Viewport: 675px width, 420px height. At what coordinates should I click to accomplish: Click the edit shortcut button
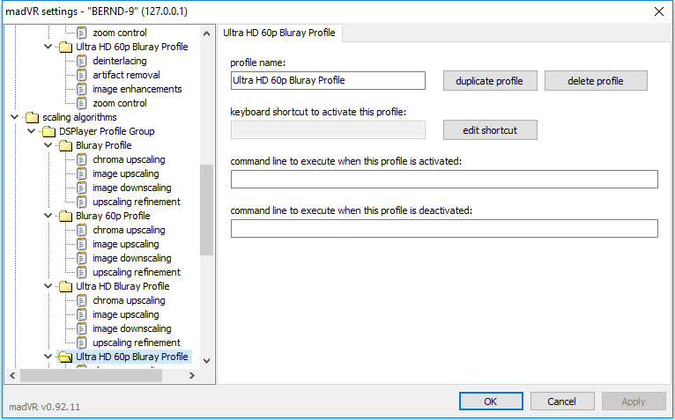click(490, 130)
